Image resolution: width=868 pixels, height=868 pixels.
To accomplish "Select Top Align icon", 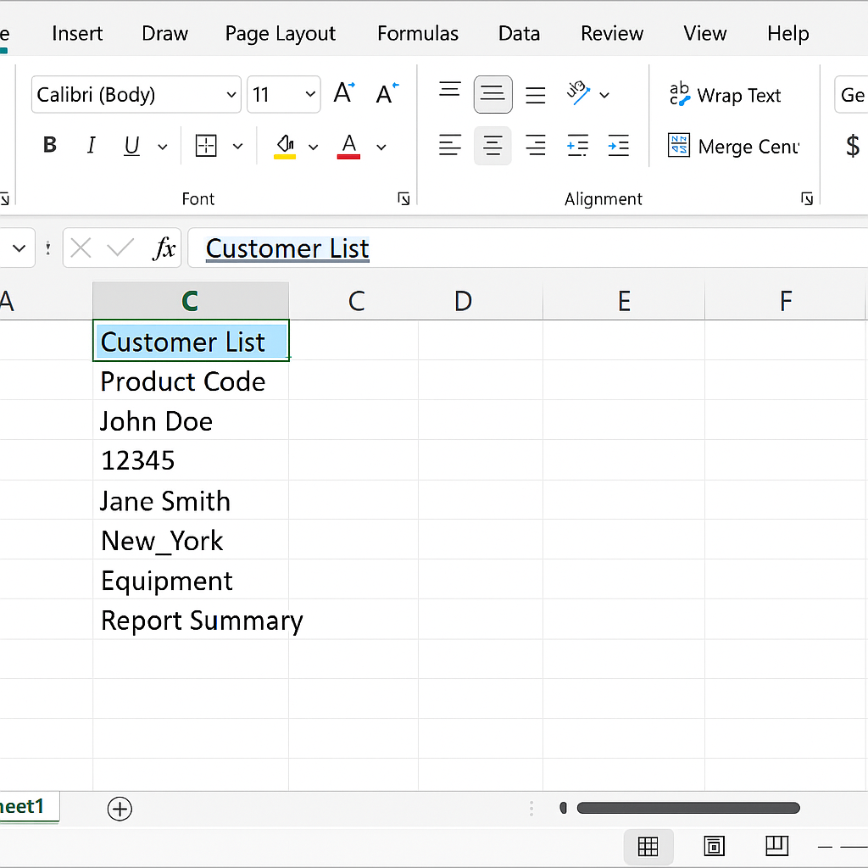I will 449,90.
